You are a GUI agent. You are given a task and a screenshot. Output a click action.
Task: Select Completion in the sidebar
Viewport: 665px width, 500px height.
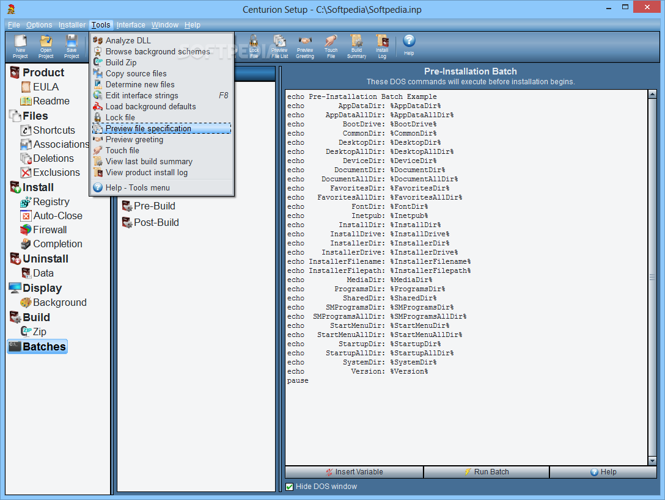[51, 244]
